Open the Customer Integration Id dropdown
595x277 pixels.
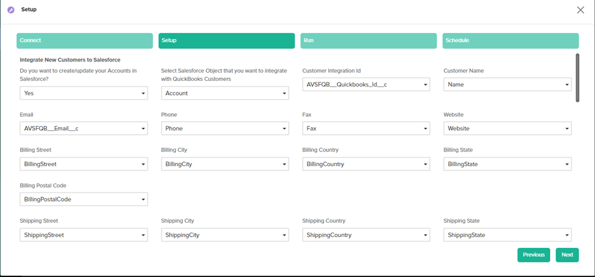point(366,85)
